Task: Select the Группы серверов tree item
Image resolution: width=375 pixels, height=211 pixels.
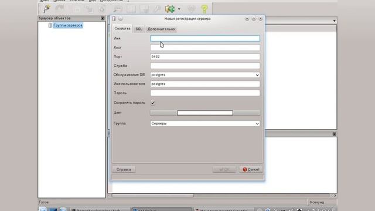Action: 68,25
